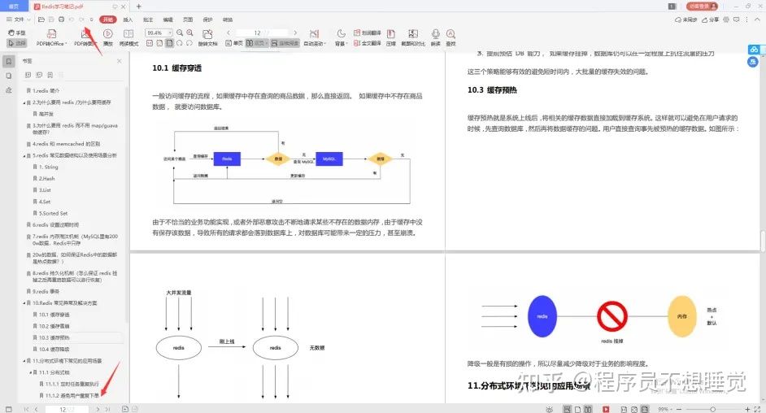
Task: Open the File (文件) menu dropdown
Action: click(19, 20)
